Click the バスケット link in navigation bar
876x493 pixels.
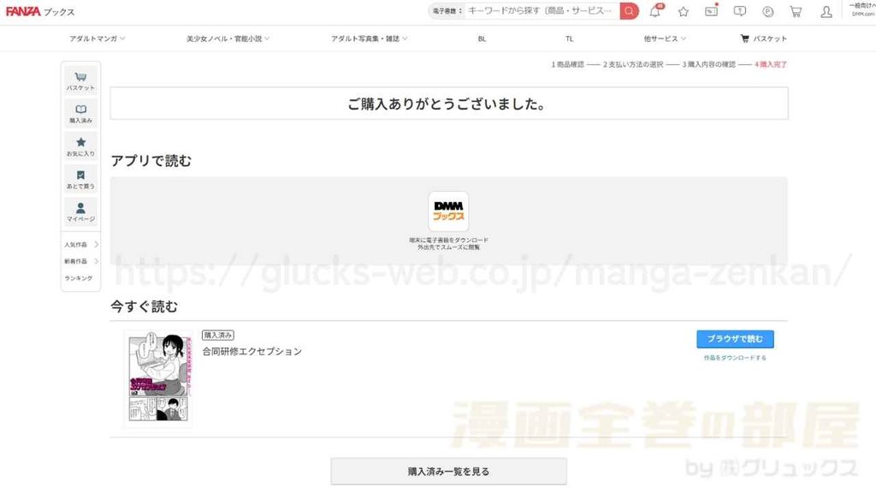764,39
